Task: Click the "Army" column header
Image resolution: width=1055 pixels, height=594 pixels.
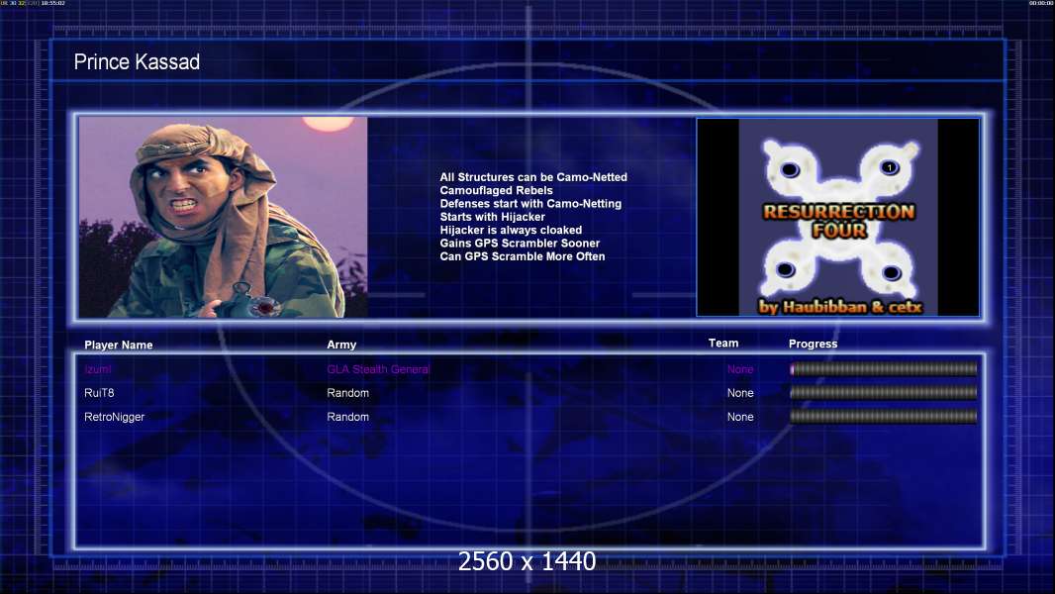Action: pos(341,345)
